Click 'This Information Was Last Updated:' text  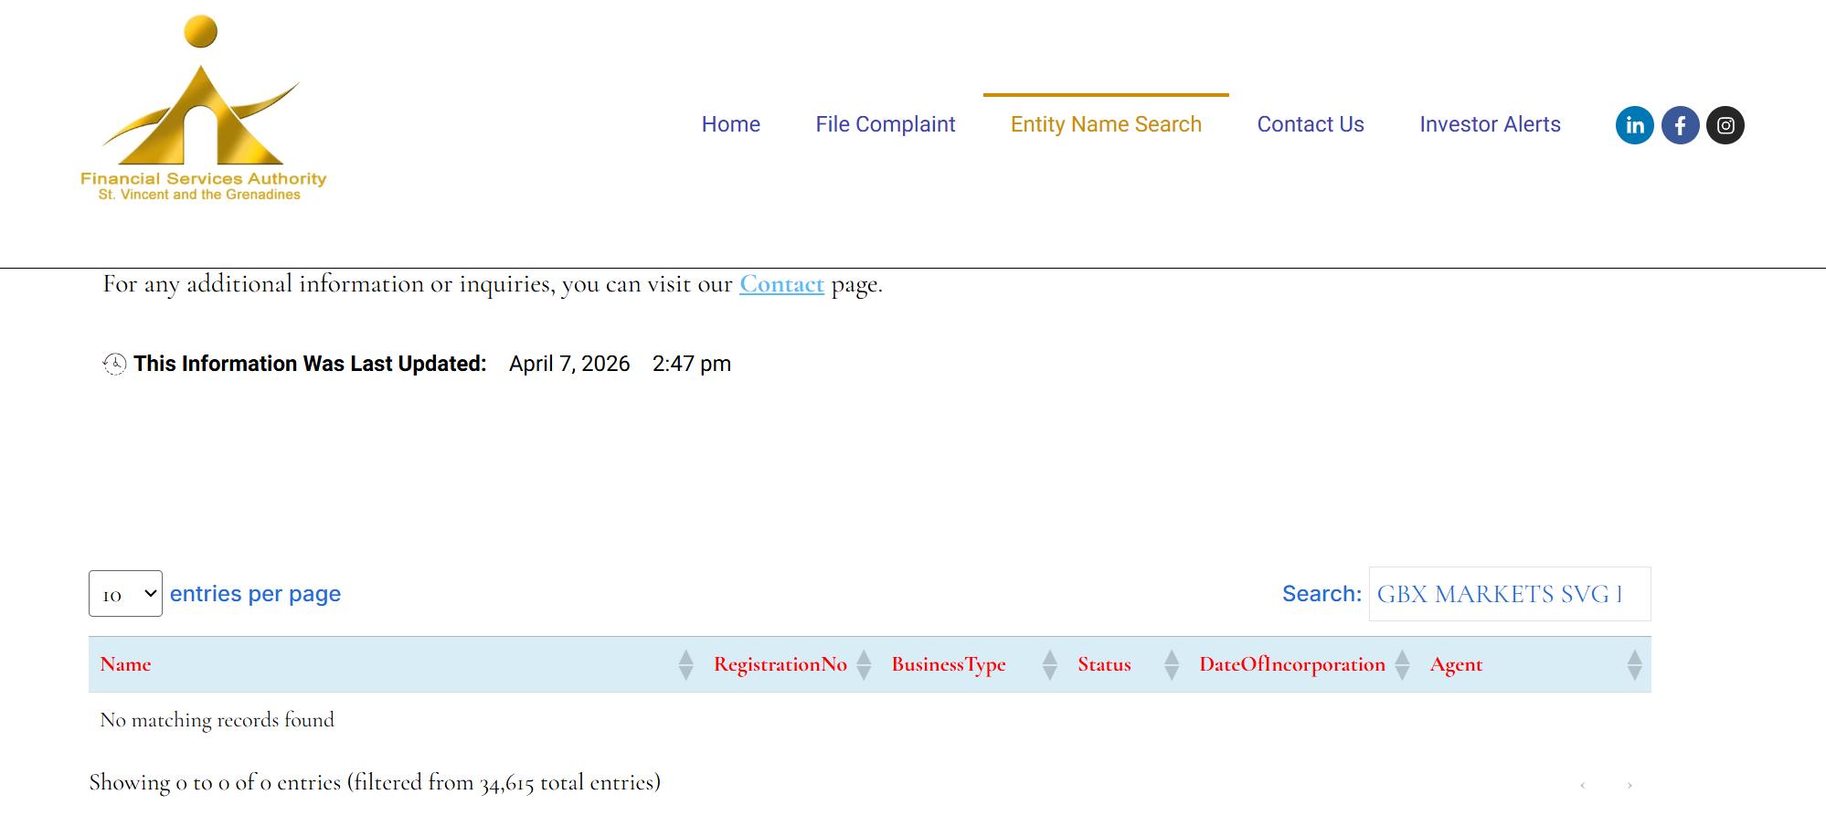coord(310,364)
